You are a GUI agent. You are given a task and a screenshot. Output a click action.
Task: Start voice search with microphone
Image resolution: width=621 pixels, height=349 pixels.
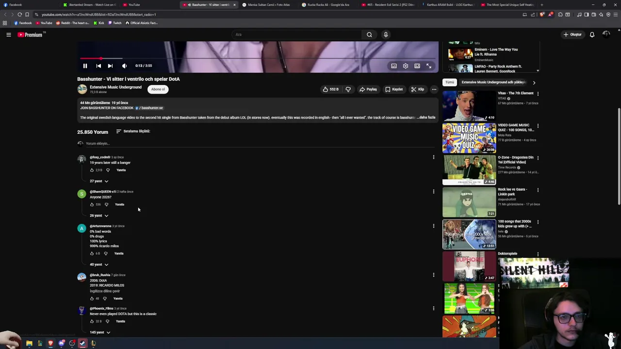point(386,34)
